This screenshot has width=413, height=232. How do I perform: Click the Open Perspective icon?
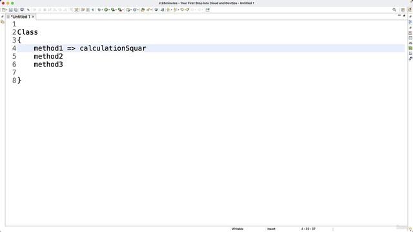(x=403, y=10)
